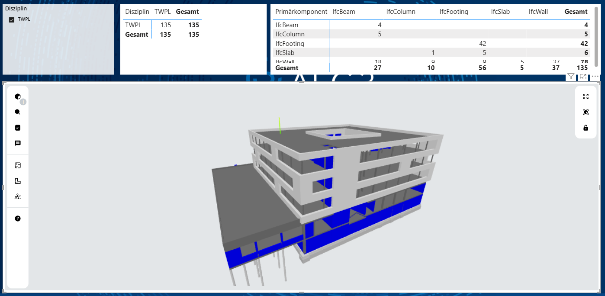Click the Disziplin slicer title

tap(16, 9)
